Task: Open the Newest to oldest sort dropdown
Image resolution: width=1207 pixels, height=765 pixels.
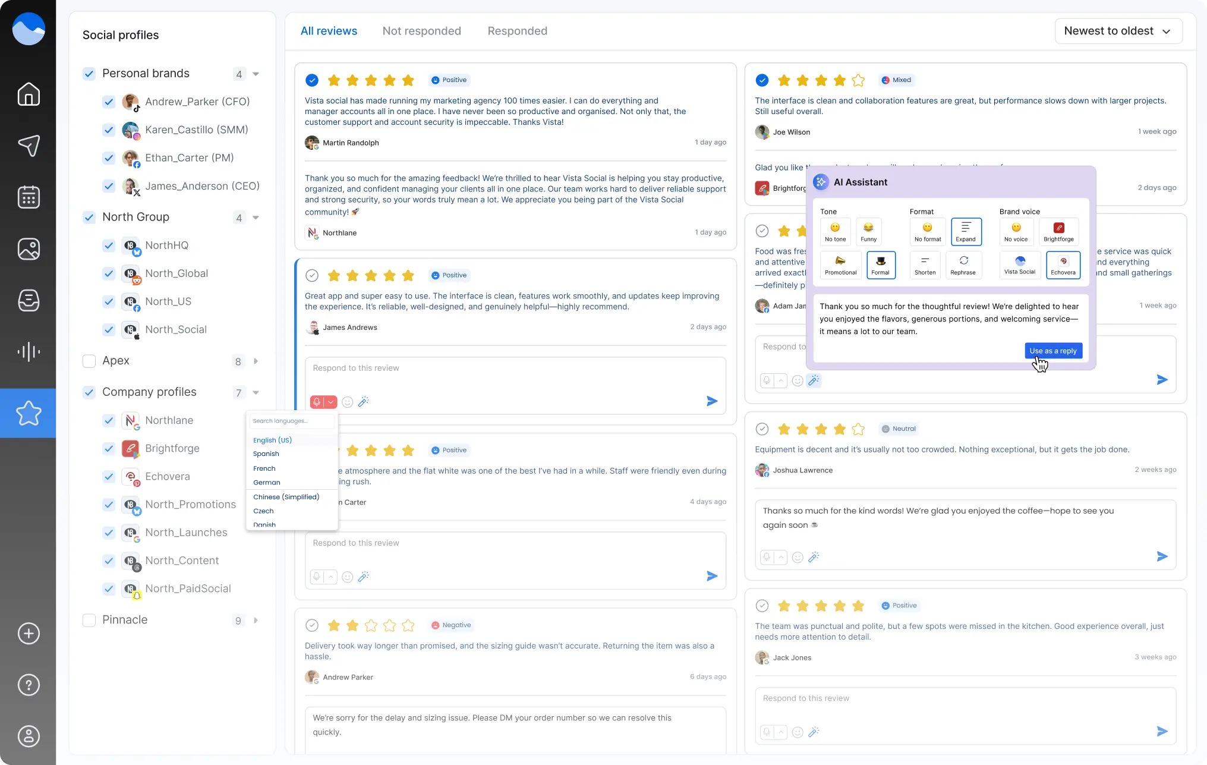Action: pyautogui.click(x=1118, y=30)
